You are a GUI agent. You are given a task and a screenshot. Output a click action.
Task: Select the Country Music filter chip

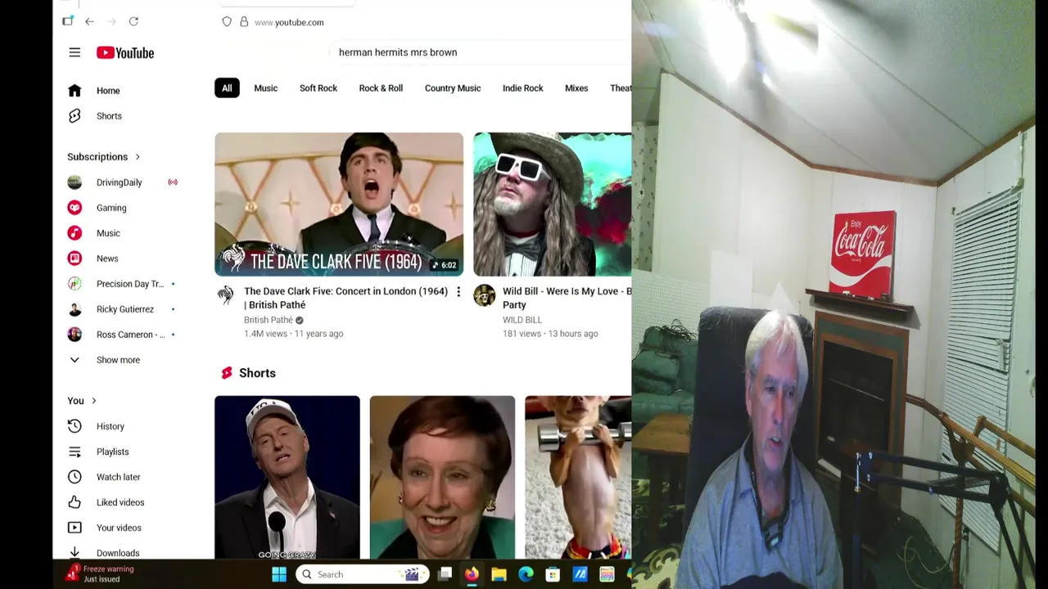tap(453, 88)
